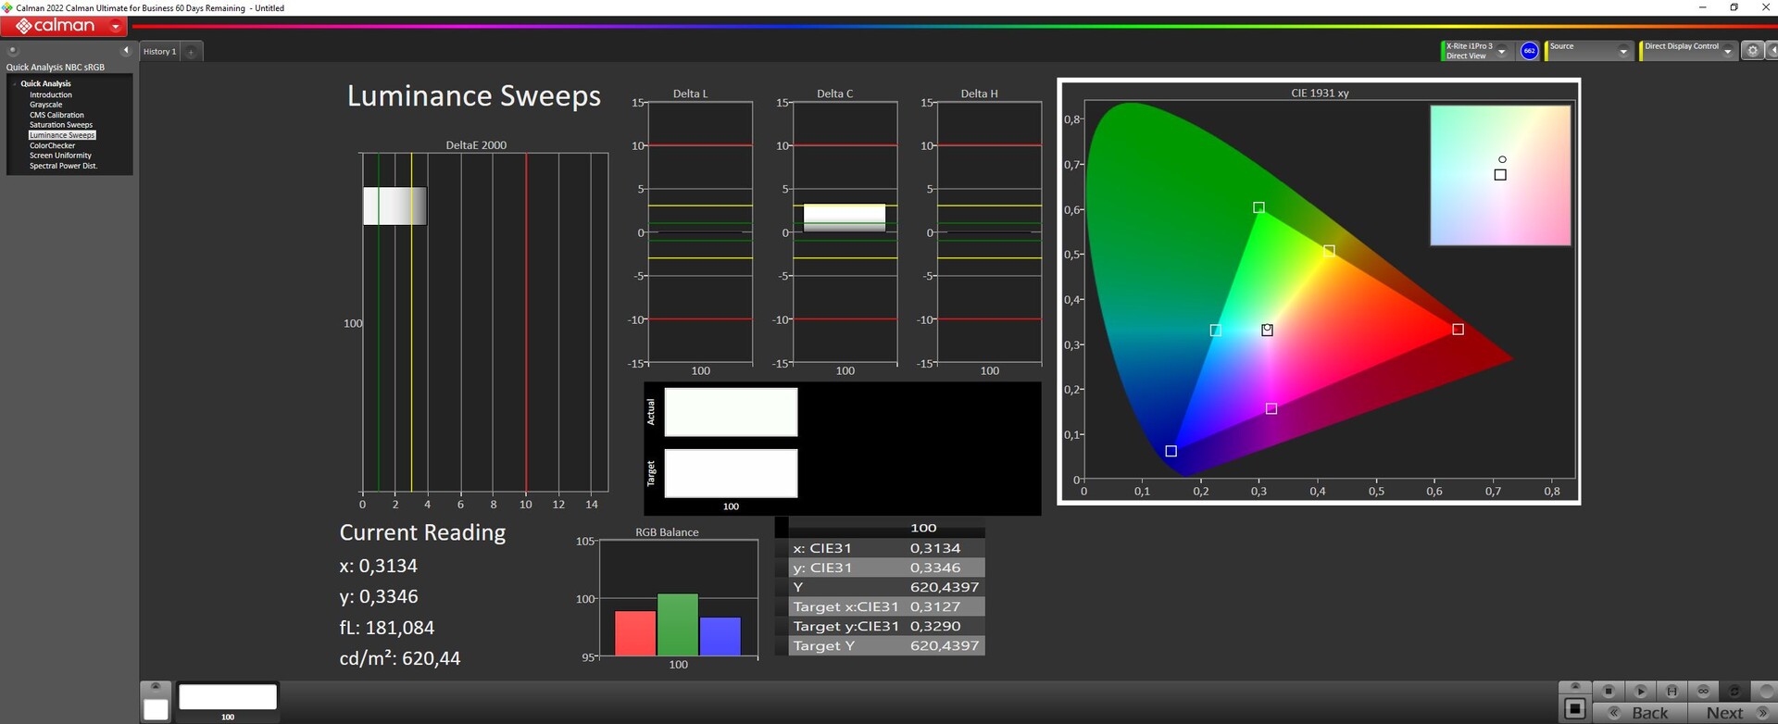This screenshot has height=724, width=1778.
Task: Open the Introduction workflow page
Action: (50, 94)
